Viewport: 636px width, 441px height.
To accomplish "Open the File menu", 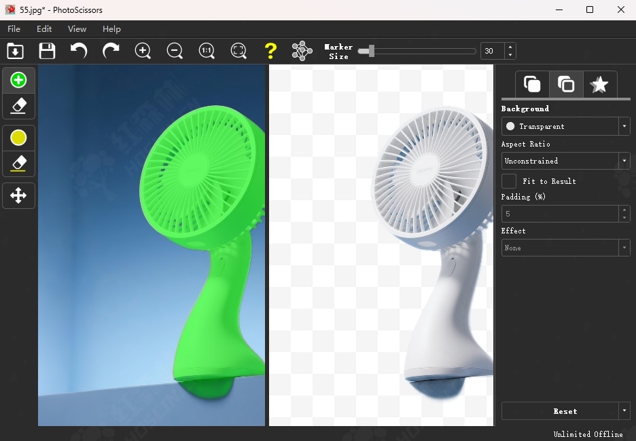I will pos(14,29).
